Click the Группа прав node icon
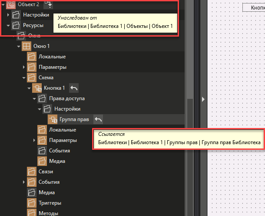The width and height of the screenshot is (265, 216). click(x=52, y=119)
